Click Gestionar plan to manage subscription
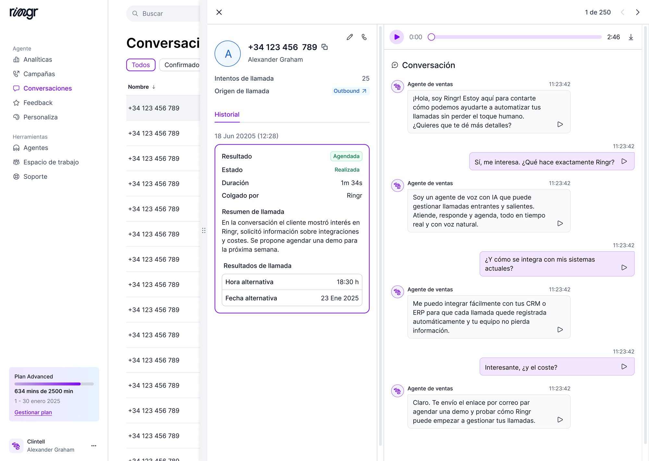This screenshot has height=461, width=649. 33,412
